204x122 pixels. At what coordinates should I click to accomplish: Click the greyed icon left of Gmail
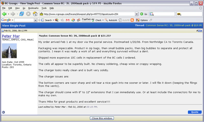(62, 20)
